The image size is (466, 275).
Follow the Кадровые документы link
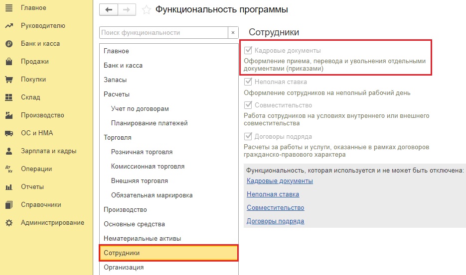pos(280,181)
